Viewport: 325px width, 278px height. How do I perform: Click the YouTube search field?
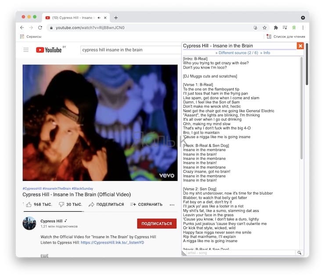click(130, 50)
